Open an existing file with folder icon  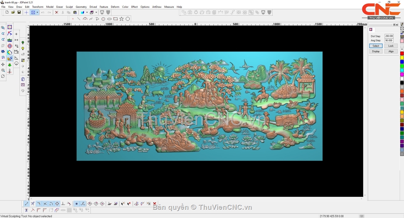(x=13, y=12)
